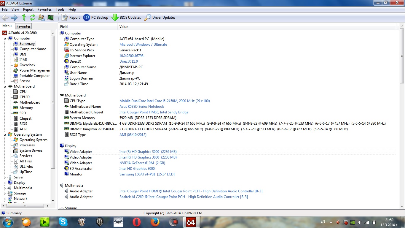Click the users icon in toolbar

coord(42,18)
